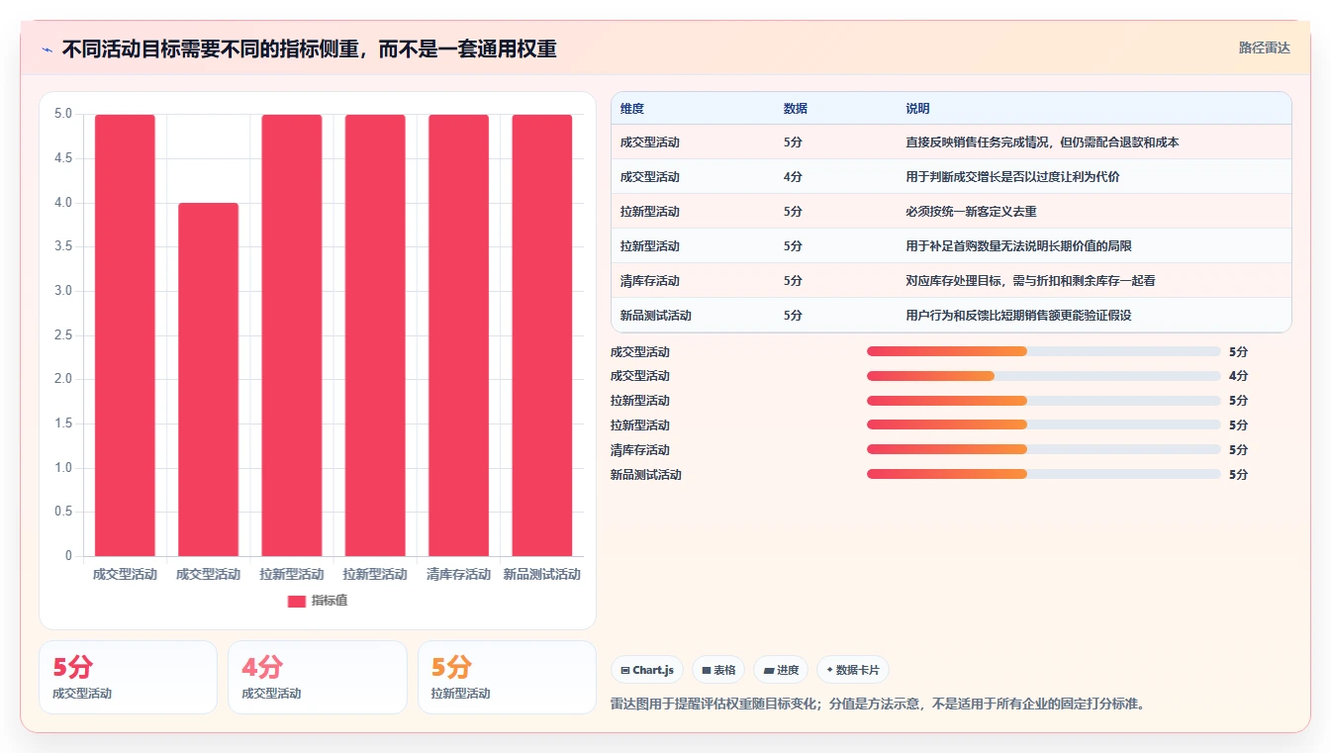Open the 5分 拉新型活动 data card
This screenshot has width=1331, height=753.
pyautogui.click(x=507, y=677)
